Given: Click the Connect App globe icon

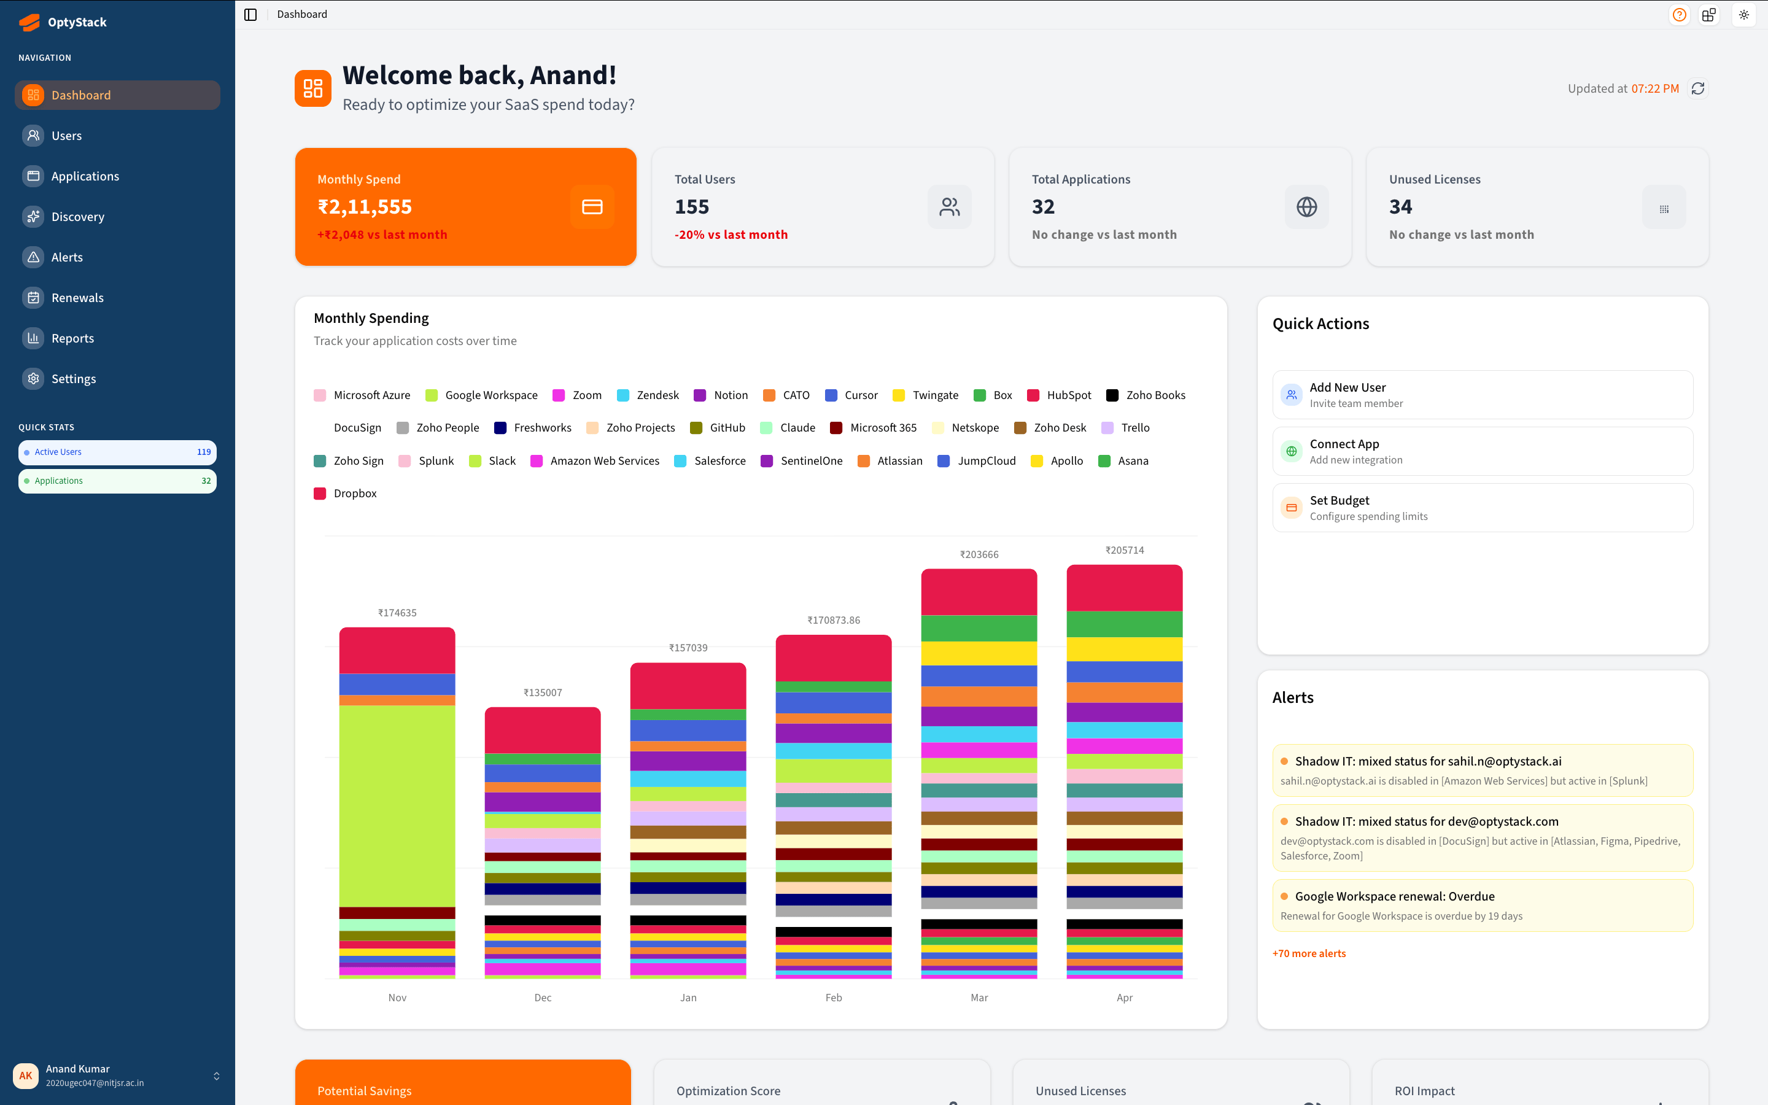Looking at the screenshot, I should [x=1292, y=451].
